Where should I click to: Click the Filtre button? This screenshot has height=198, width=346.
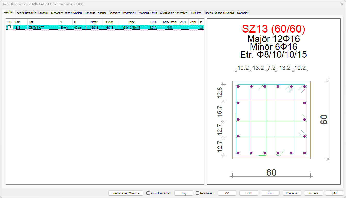pos(270,193)
